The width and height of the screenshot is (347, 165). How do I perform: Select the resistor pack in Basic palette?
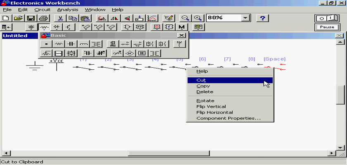[59, 53]
